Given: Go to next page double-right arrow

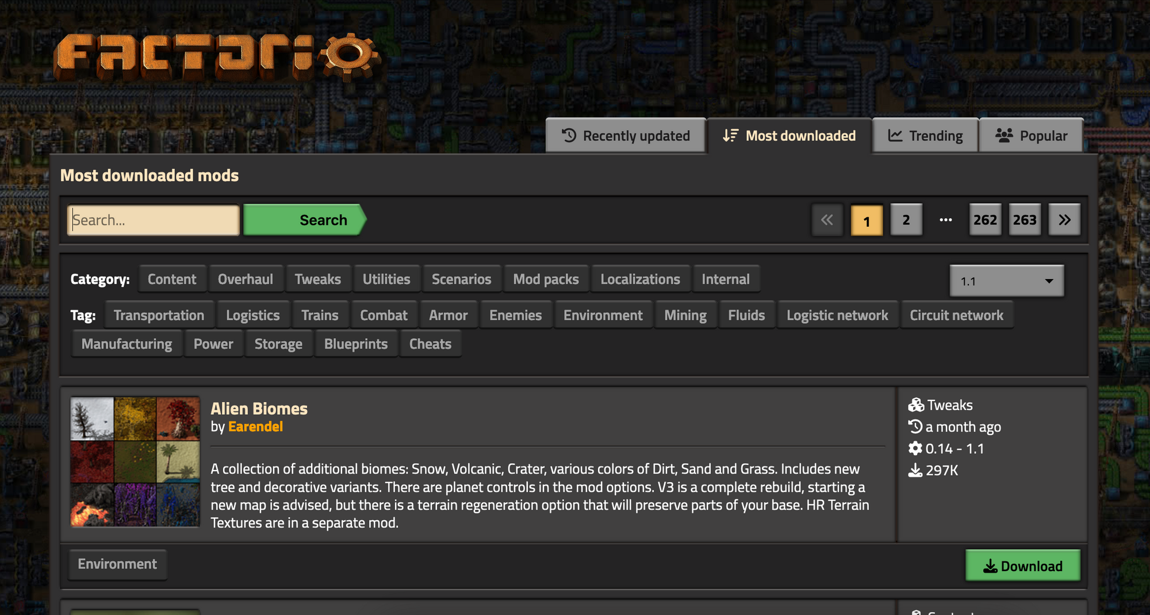Looking at the screenshot, I should point(1064,220).
